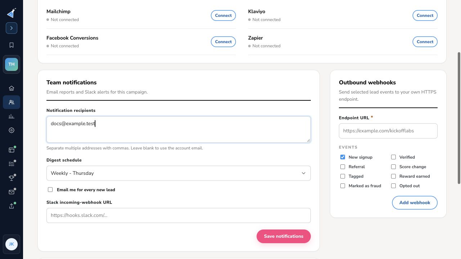Open the settings gear icon

coord(12,130)
